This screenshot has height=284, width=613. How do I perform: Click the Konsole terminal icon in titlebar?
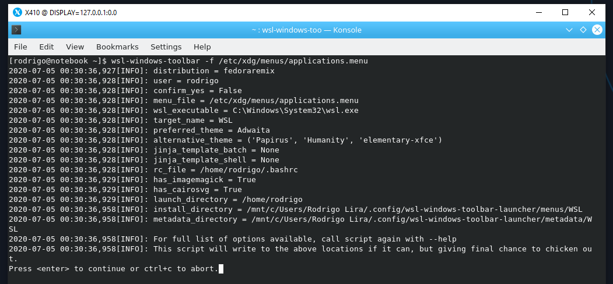point(16,30)
